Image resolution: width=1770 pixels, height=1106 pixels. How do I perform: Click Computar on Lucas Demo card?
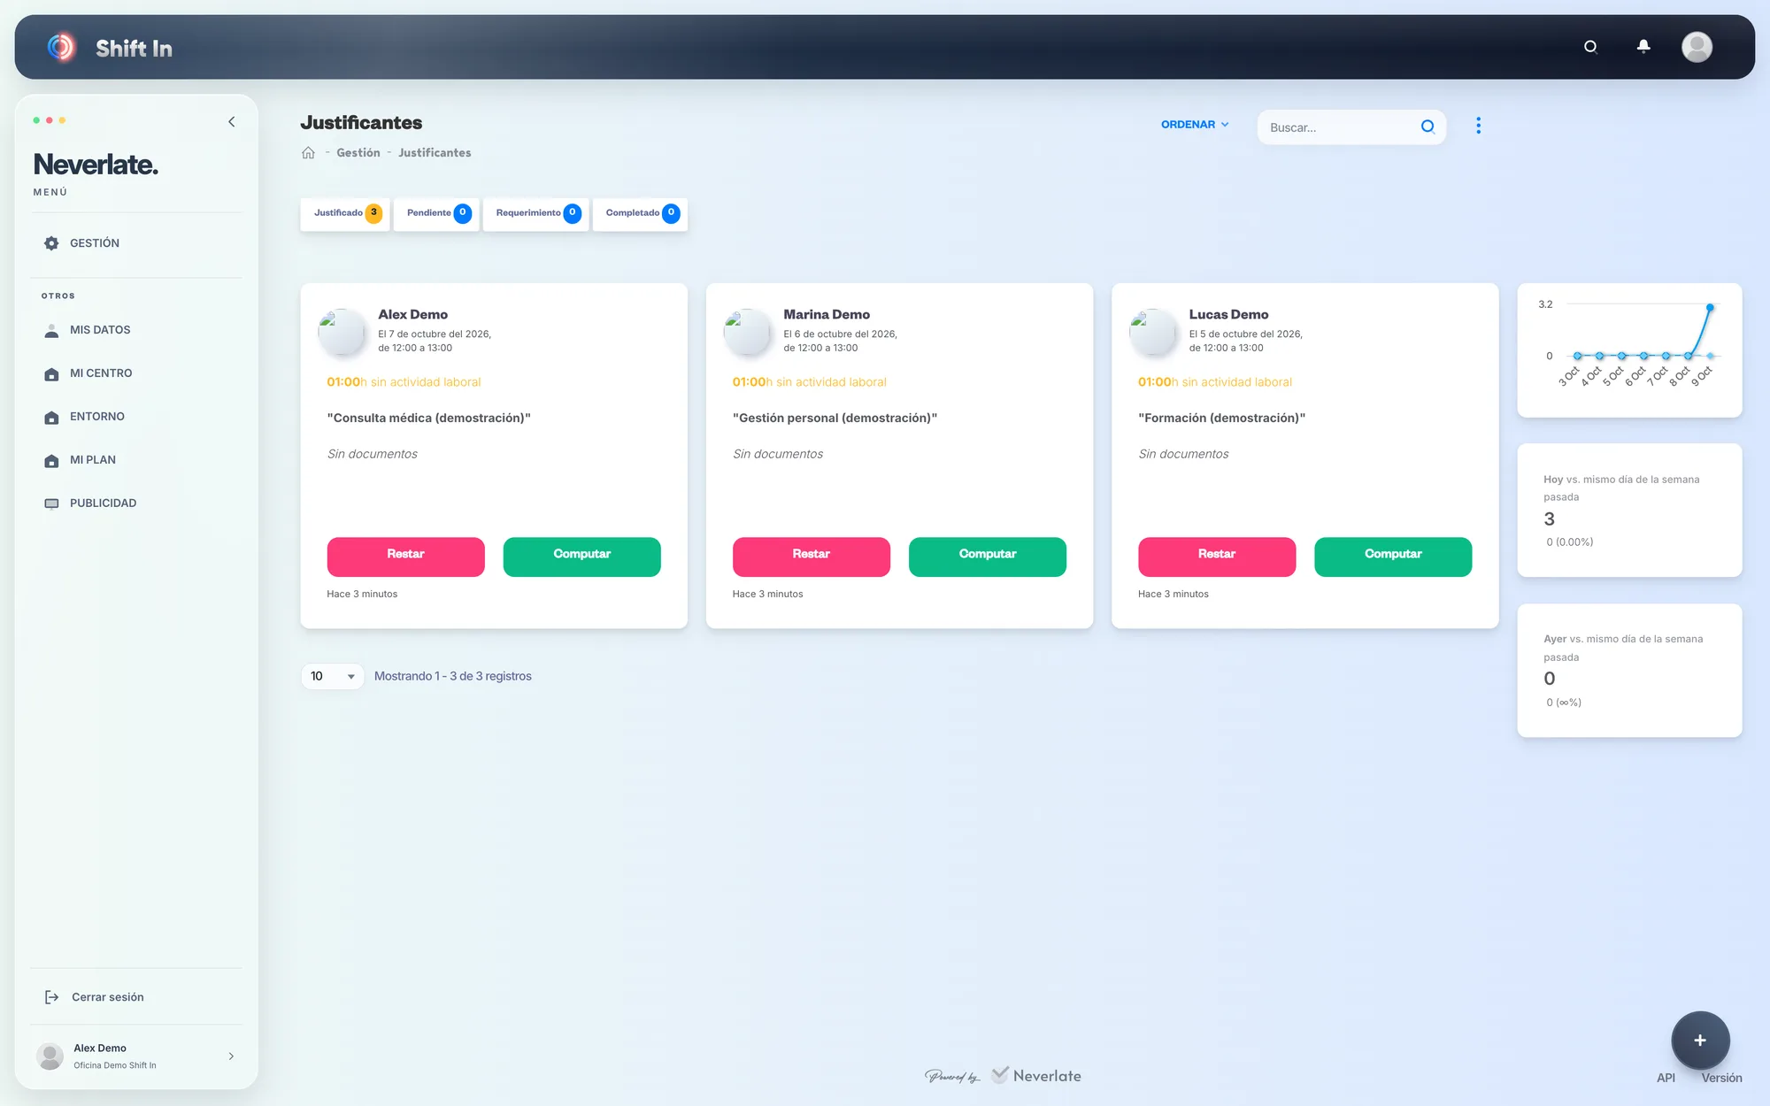1392,557
